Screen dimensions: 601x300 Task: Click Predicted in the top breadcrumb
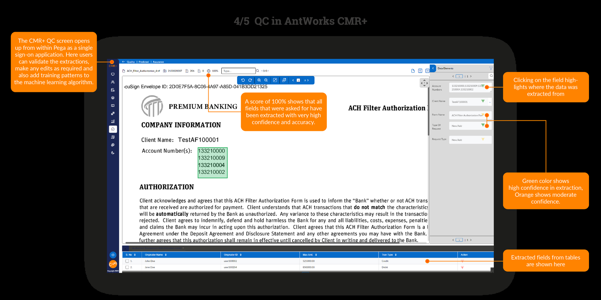pos(144,62)
